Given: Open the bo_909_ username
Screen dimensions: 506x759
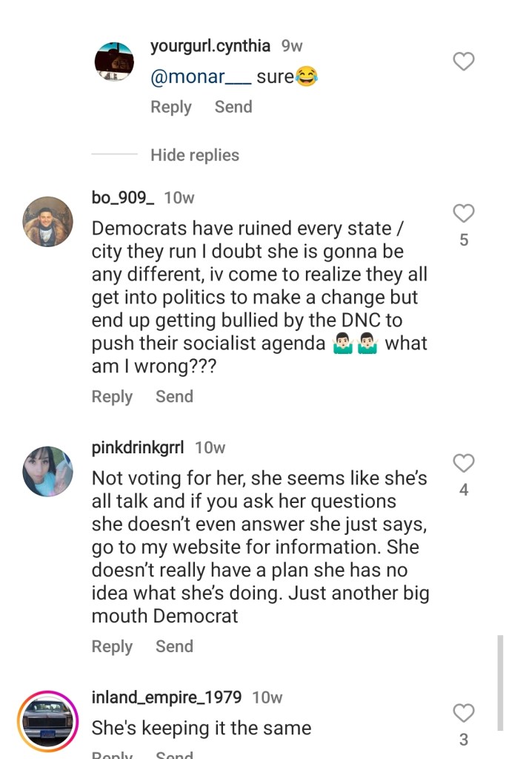Looking at the screenshot, I should click(123, 197).
